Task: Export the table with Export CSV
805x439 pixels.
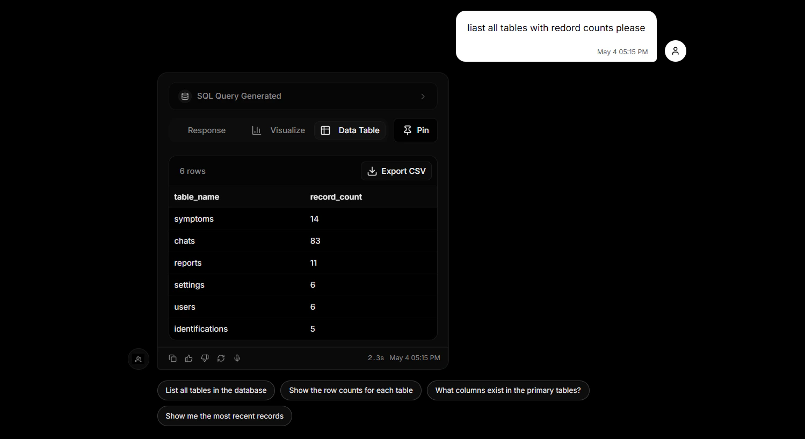Action: click(396, 171)
